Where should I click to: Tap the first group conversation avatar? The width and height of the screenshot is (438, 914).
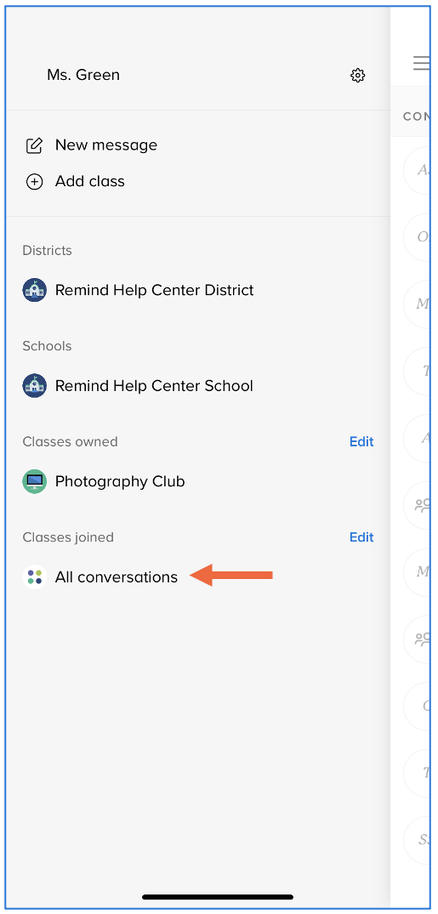421,505
